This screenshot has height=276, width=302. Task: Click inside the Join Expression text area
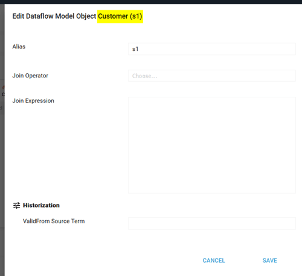point(212,145)
